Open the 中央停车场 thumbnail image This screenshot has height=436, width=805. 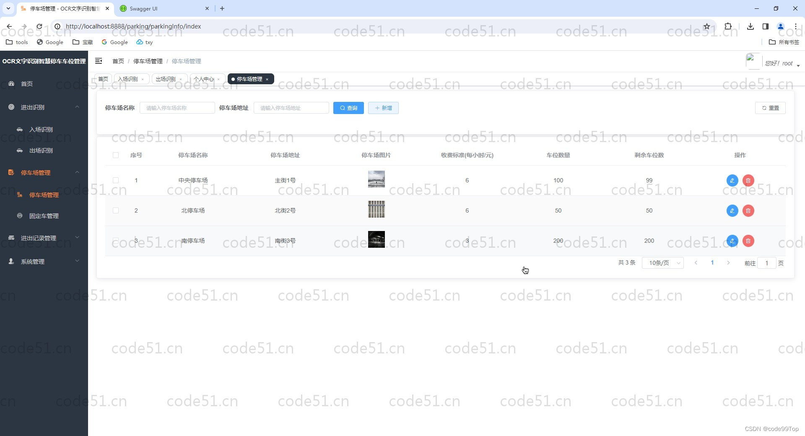tap(377, 179)
